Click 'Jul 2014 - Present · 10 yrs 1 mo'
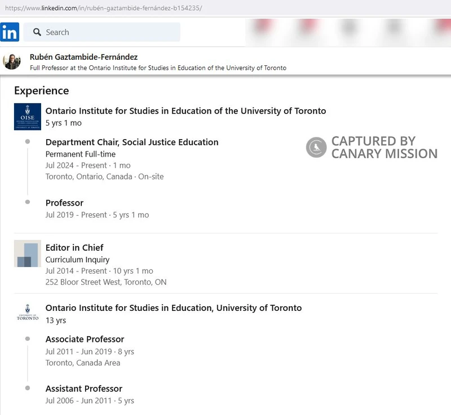 [99, 271]
